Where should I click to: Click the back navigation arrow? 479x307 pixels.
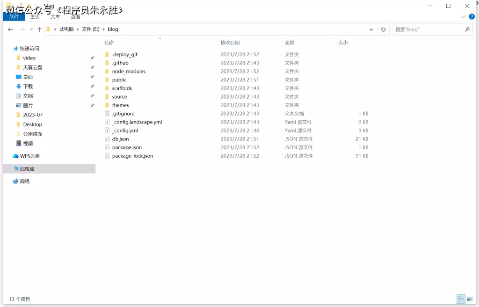pos(10,29)
